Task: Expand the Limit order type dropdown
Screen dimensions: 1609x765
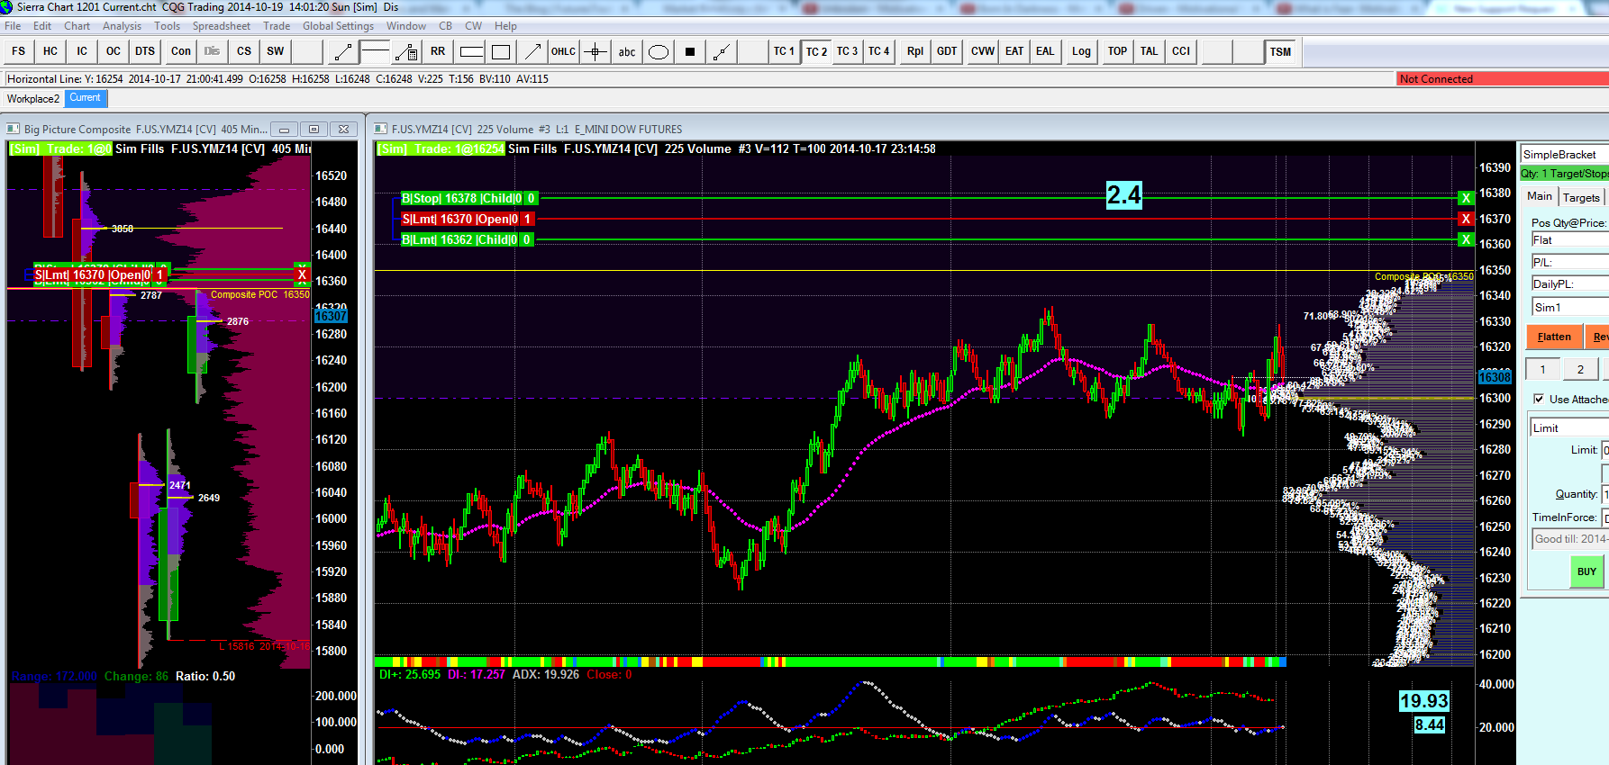Action: 1569,428
